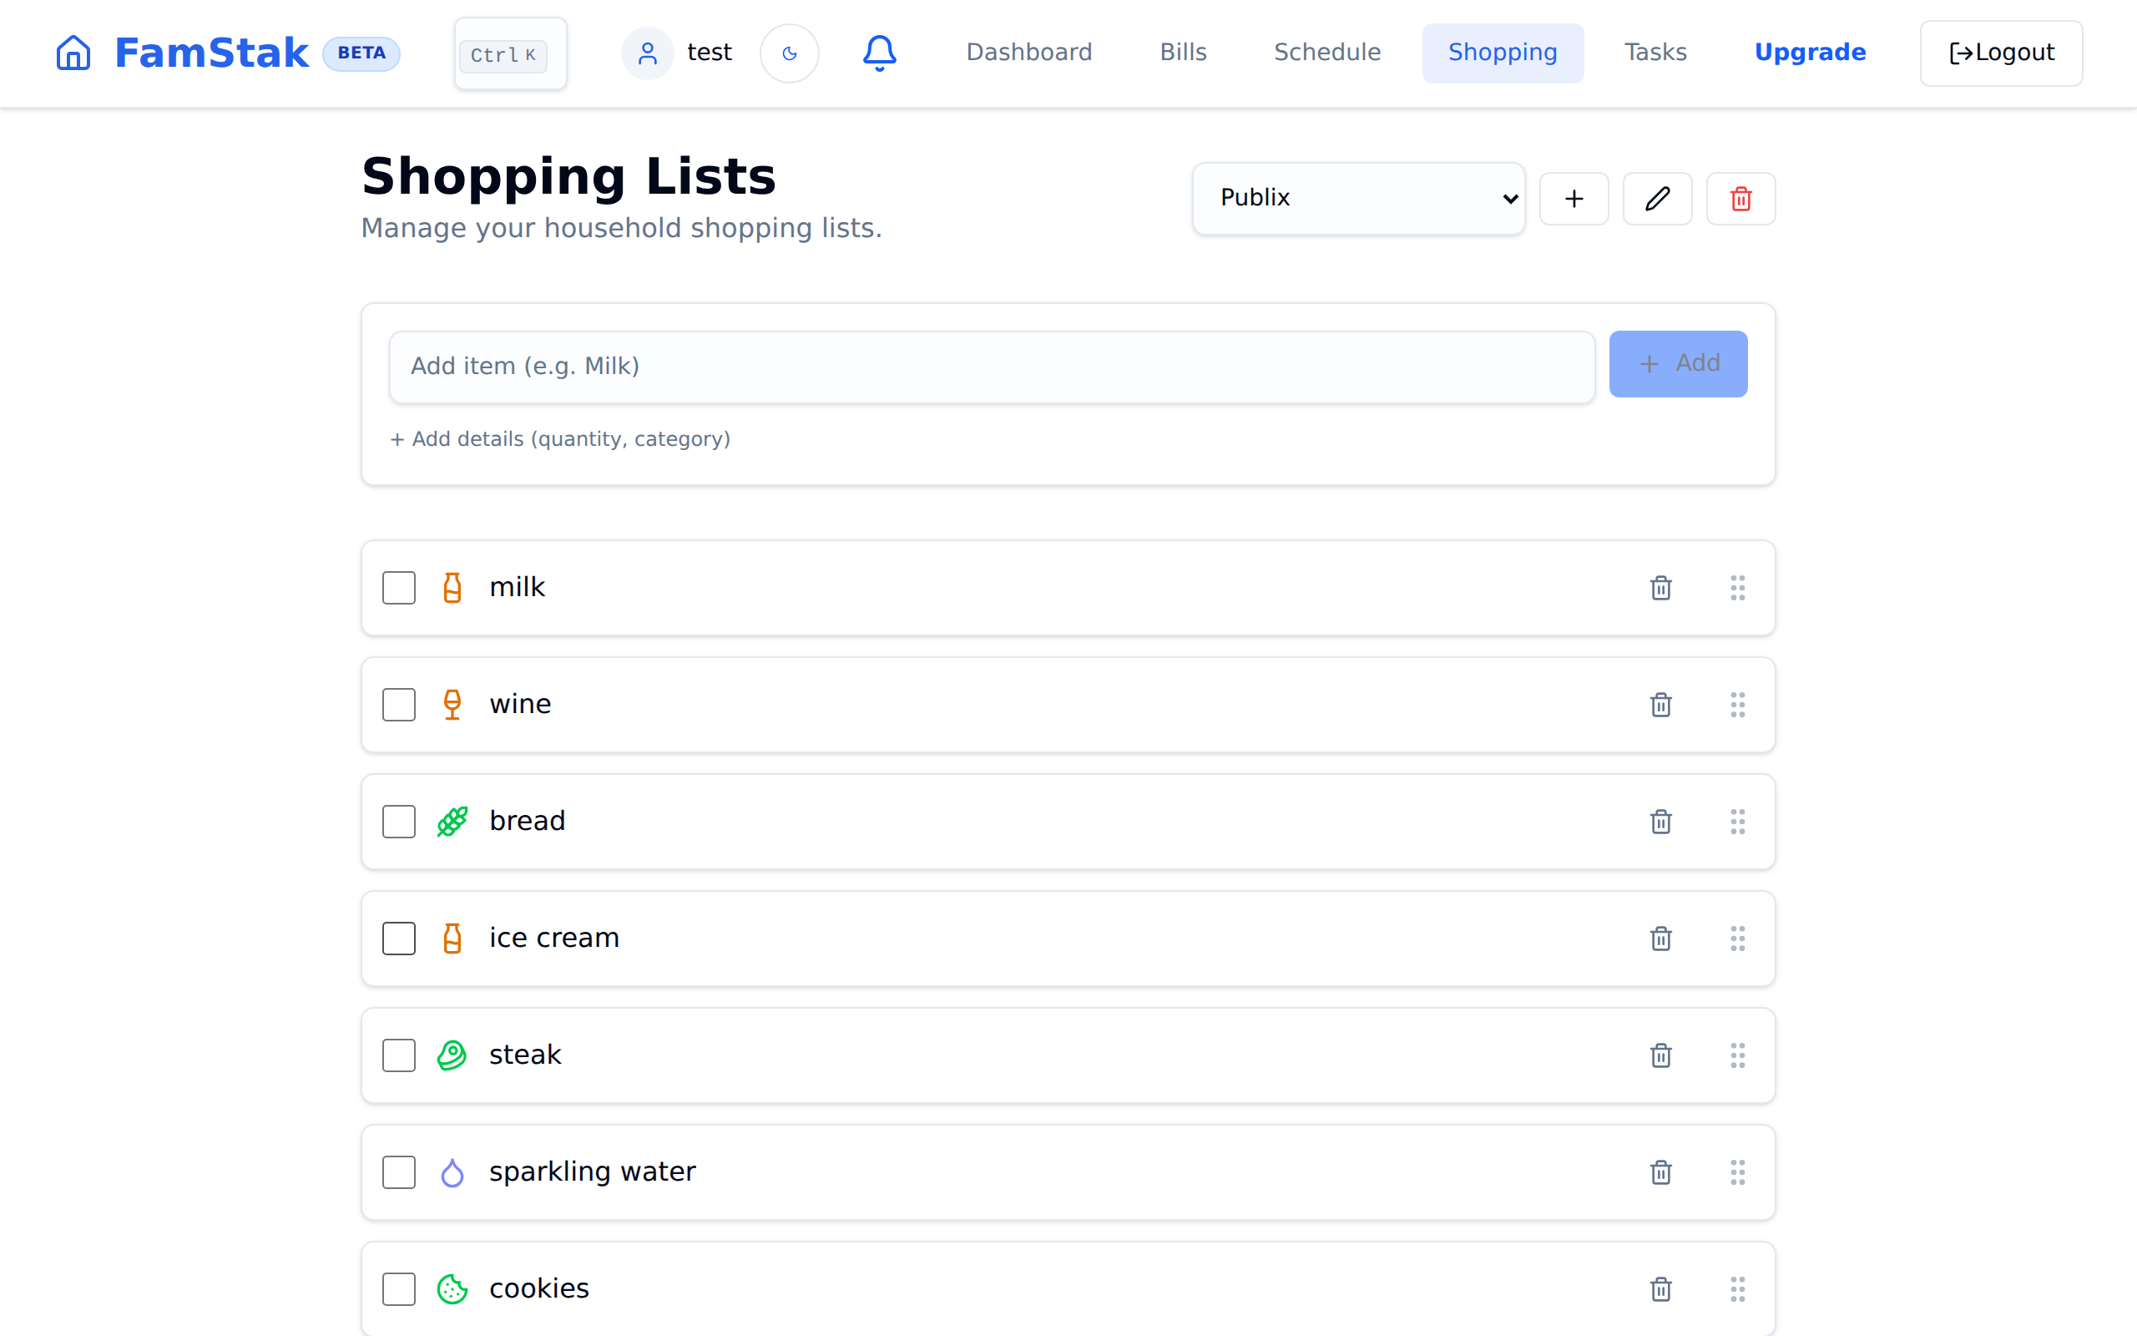Open notifications via the bell icon
The width and height of the screenshot is (2137, 1336).
[879, 52]
